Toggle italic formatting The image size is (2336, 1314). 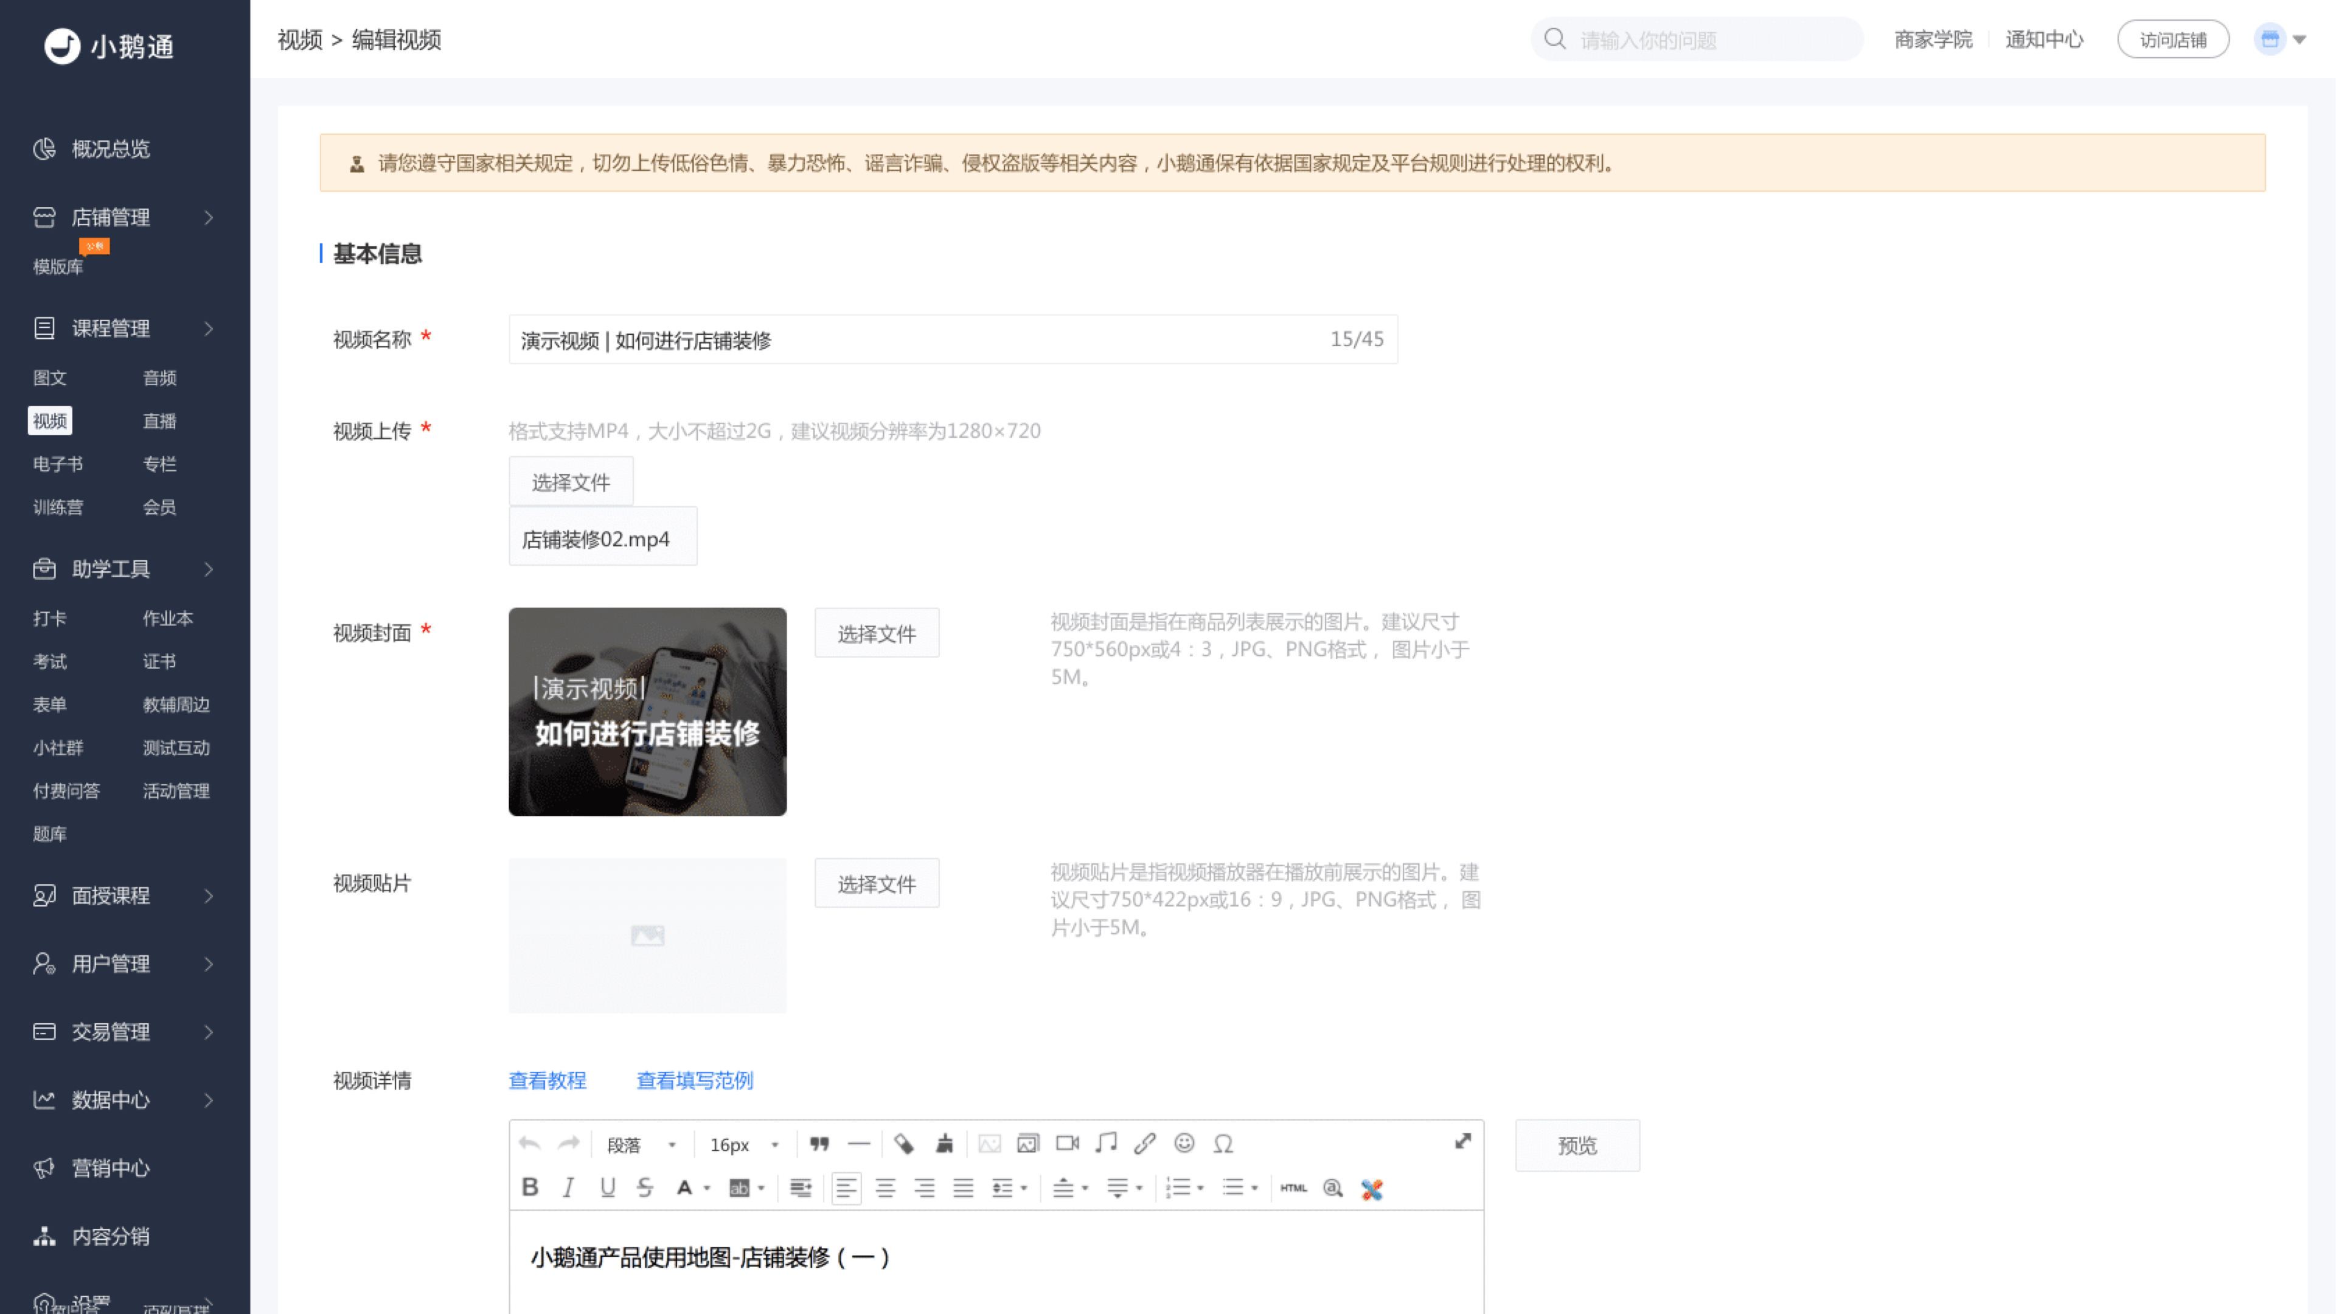coord(569,1188)
